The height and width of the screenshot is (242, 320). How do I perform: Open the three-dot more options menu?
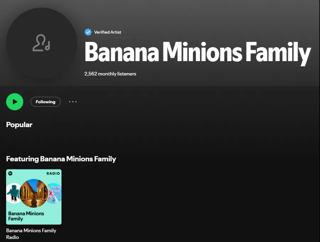pos(73,102)
